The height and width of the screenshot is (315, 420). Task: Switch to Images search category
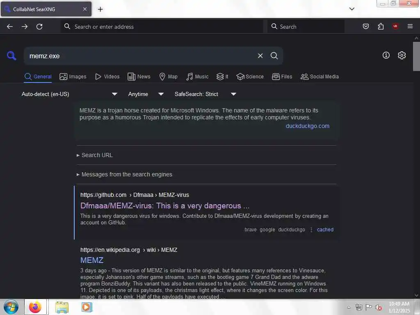tap(73, 77)
